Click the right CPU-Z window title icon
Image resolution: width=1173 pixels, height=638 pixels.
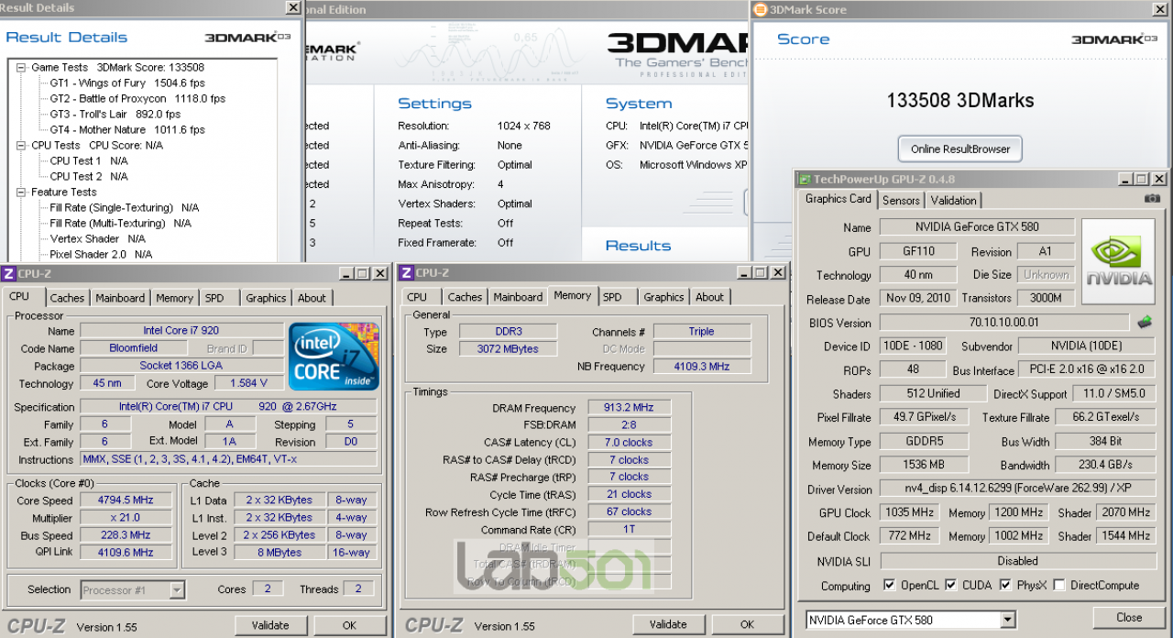(x=406, y=272)
